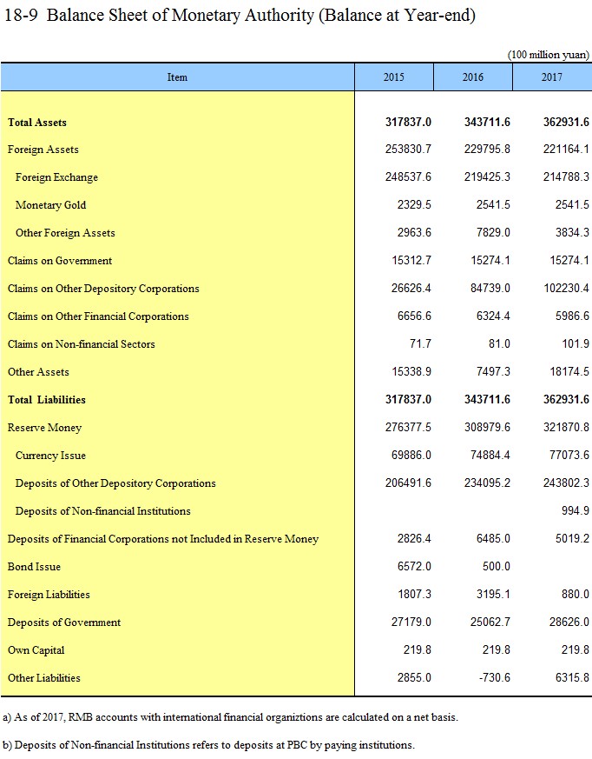The image size is (592, 759).
Task: Click 'Deposits of Non-financial Institutions' row label
Action: (103, 511)
